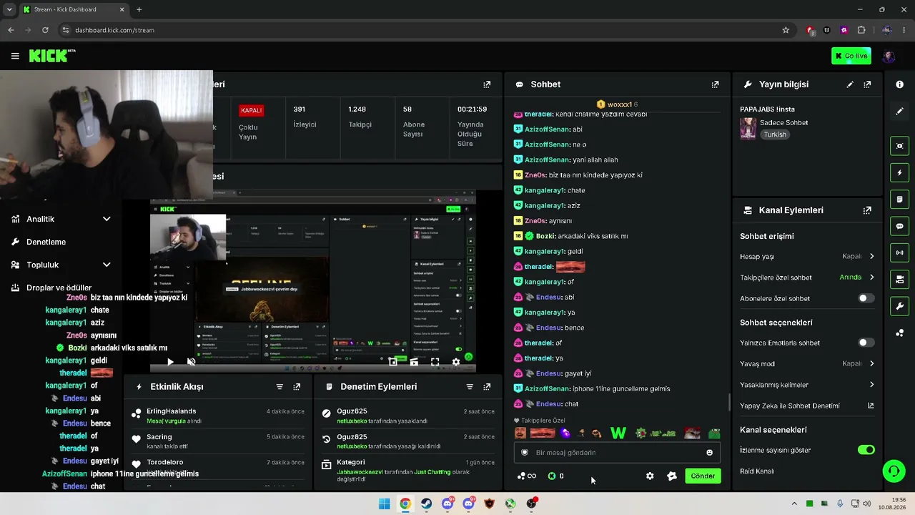Toggle the channel actions widget in sidebar
This screenshot has width=915, height=515.
point(899,279)
